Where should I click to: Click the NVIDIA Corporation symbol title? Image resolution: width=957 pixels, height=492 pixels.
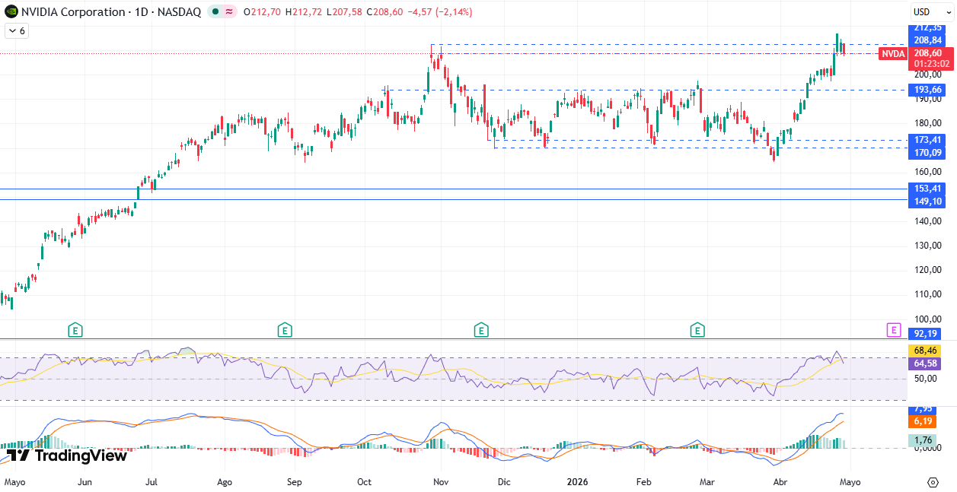(x=72, y=12)
